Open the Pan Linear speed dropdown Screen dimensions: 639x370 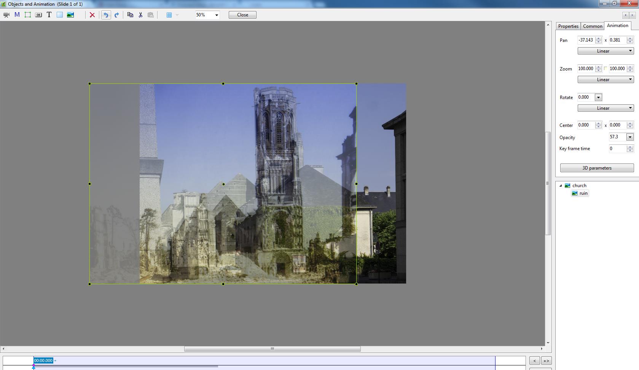pos(606,51)
